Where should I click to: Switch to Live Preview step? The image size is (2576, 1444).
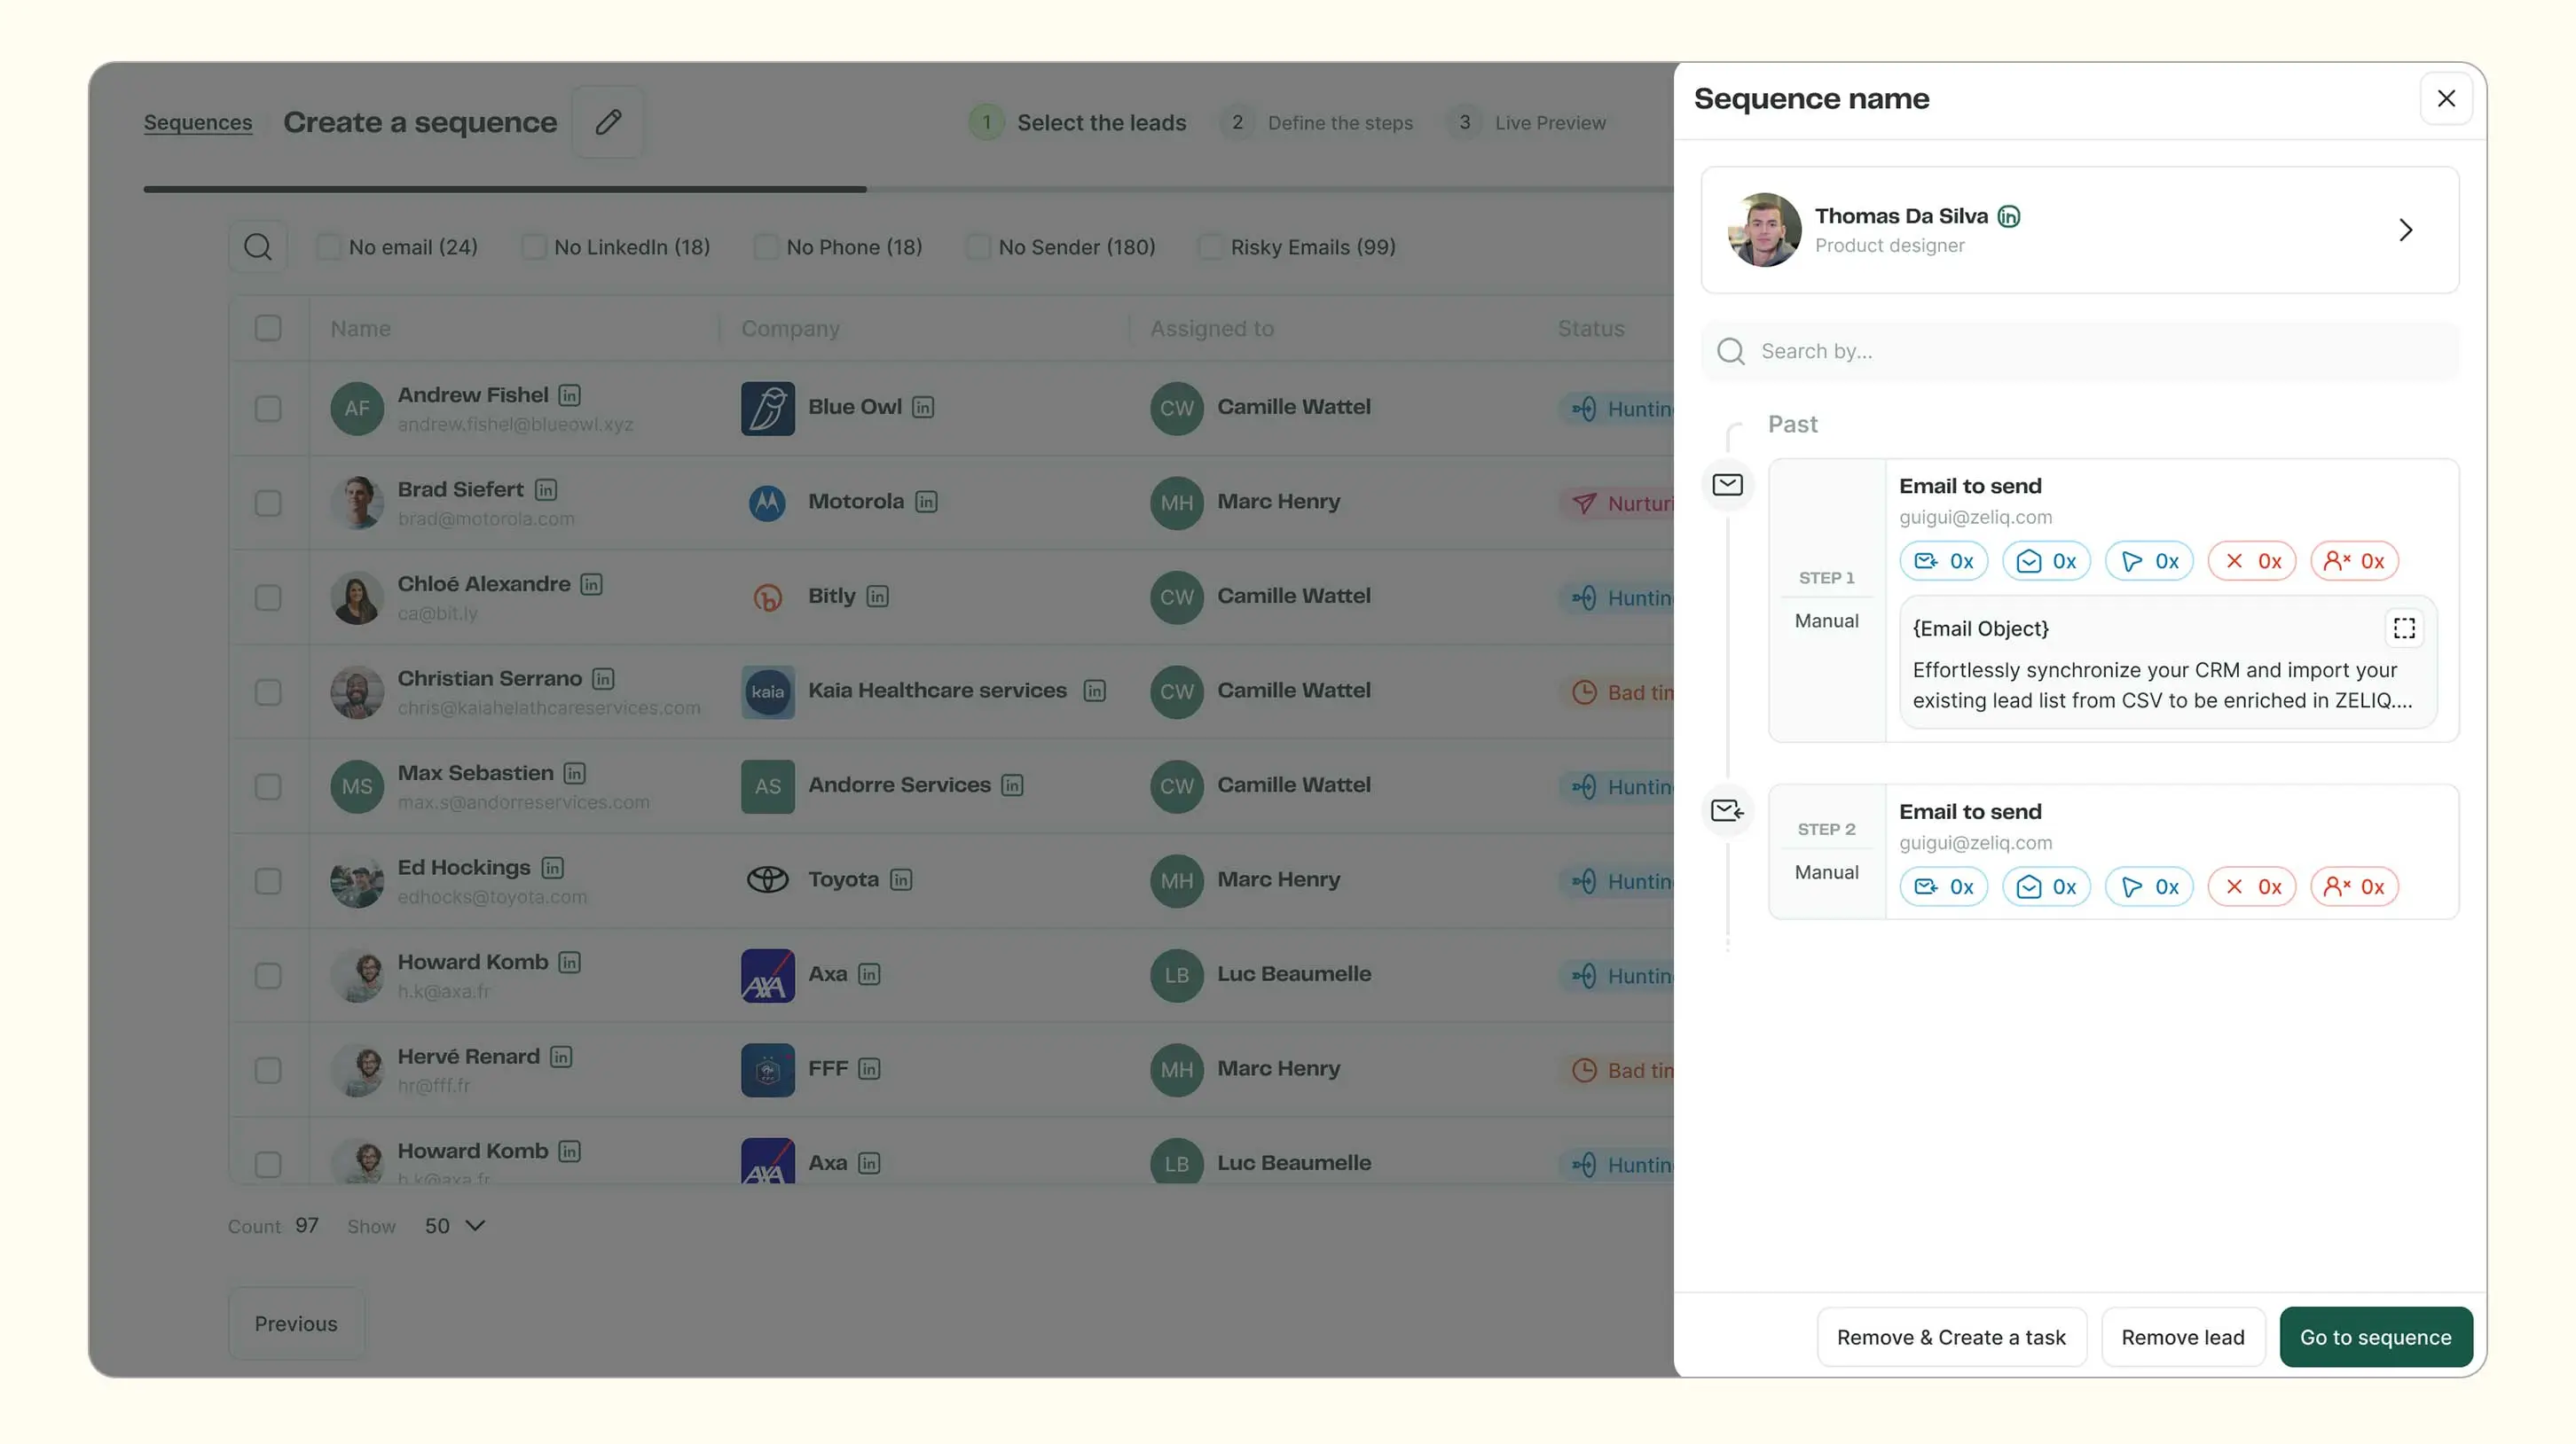click(x=1549, y=123)
